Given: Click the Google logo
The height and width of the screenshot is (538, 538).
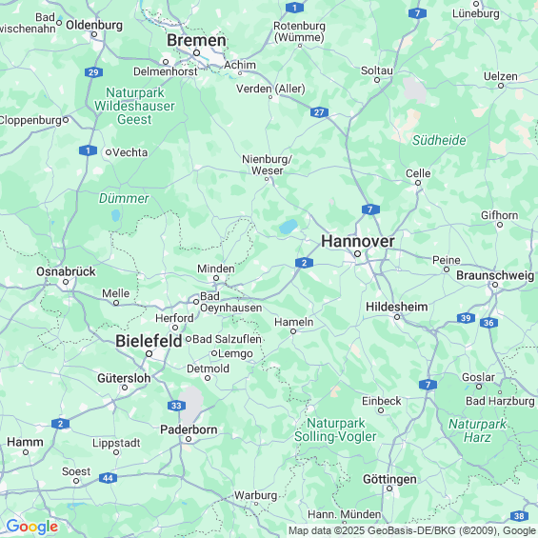Looking at the screenshot, I should click(x=32, y=527).
